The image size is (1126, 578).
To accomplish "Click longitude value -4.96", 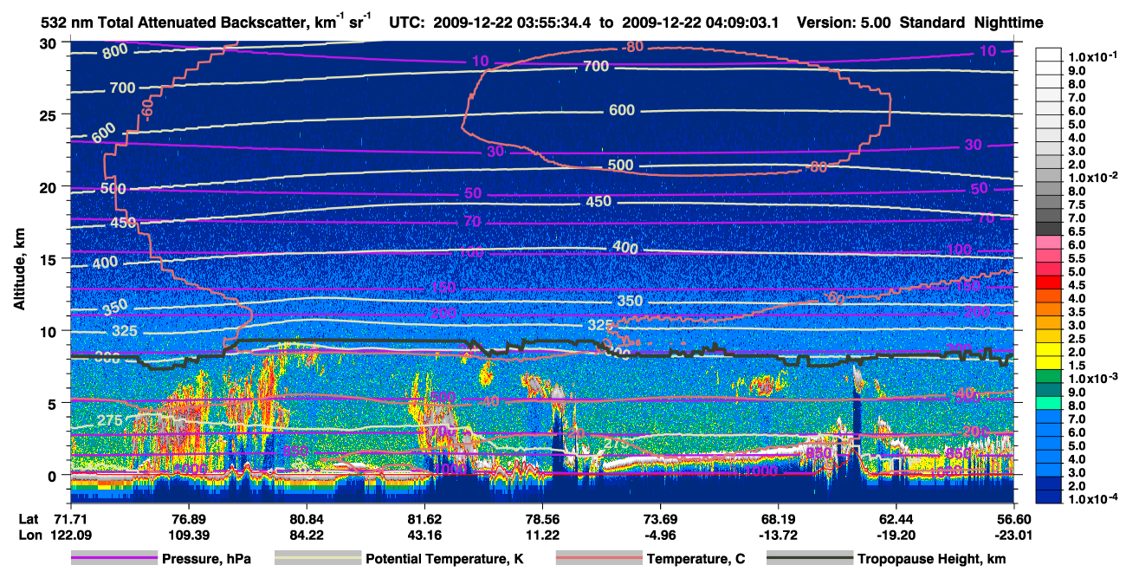I will coord(660,535).
